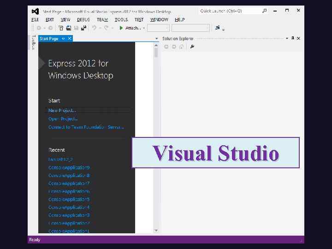Click the Save toolbar icon

[76, 28]
